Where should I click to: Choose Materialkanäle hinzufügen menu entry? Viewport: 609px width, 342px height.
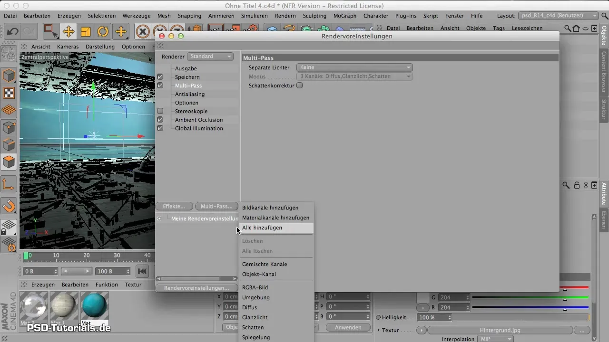(276, 218)
